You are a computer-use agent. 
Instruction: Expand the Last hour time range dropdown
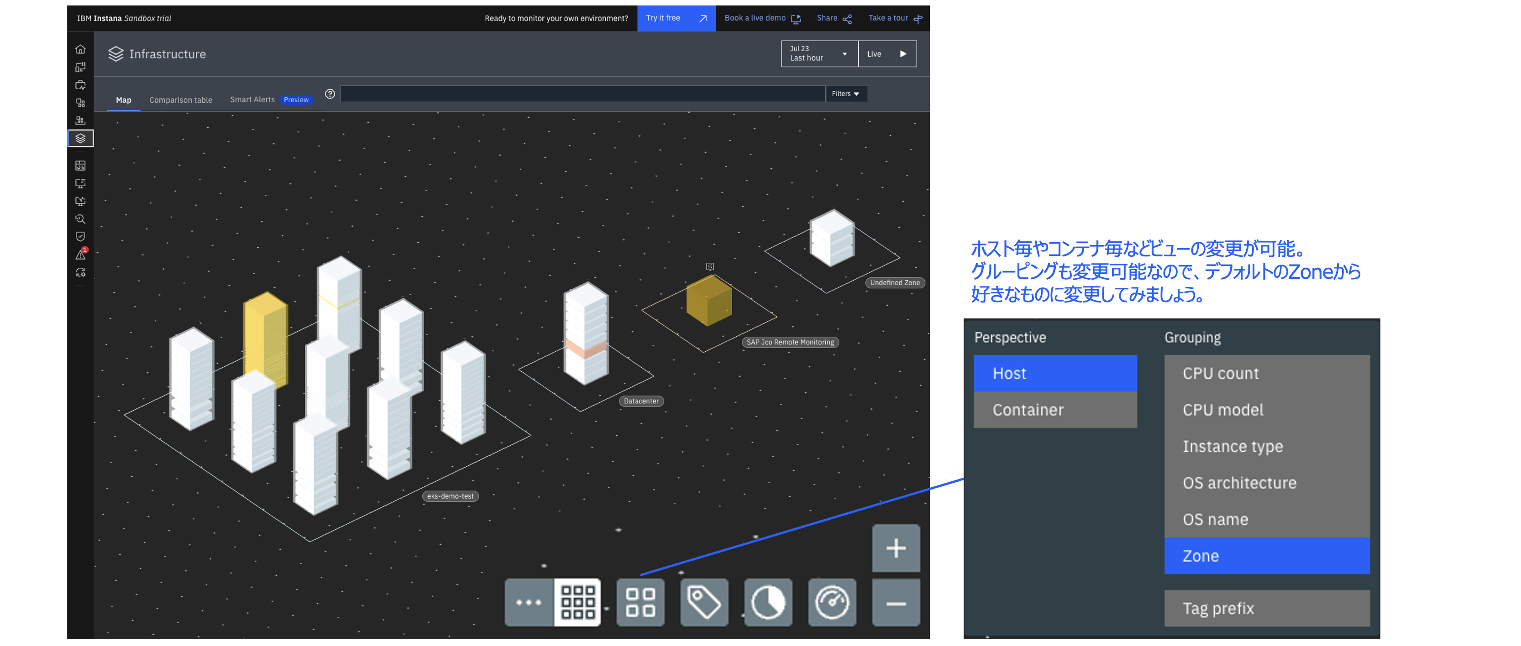(x=819, y=54)
